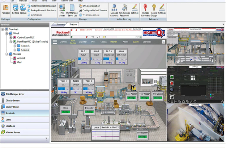
Task: Collapse the Wired group node
Action: (x=7, y=34)
